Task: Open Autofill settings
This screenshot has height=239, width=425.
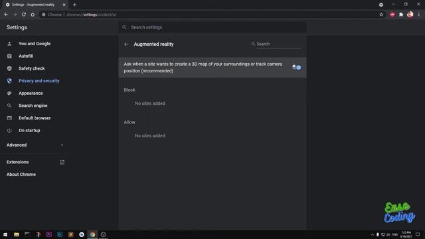Action: click(x=26, y=56)
